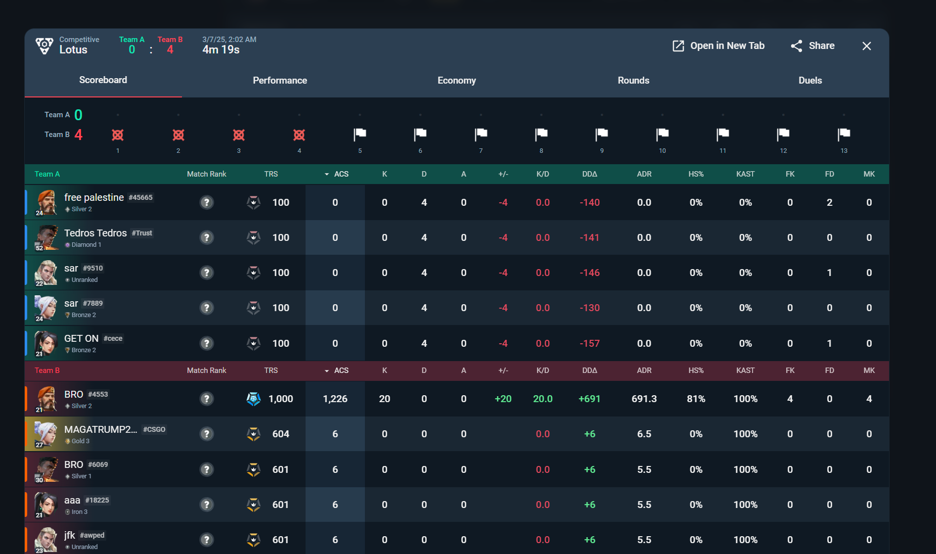The height and width of the screenshot is (554, 936).
Task: Click jfk's gold TRS badge icon
Action: [254, 540]
